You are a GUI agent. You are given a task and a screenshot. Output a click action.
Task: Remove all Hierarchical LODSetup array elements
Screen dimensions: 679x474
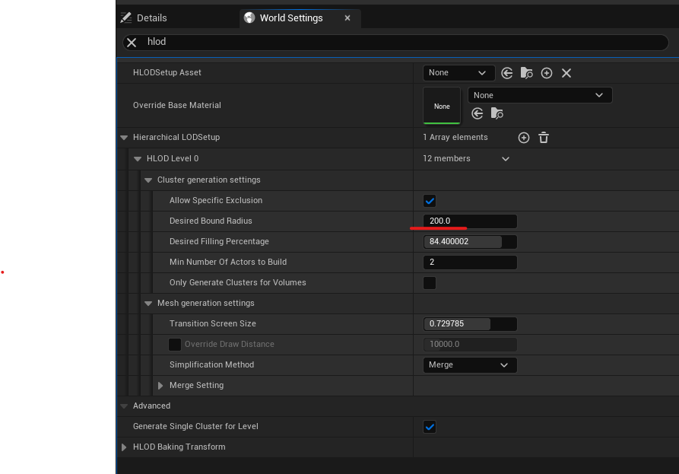pos(544,138)
